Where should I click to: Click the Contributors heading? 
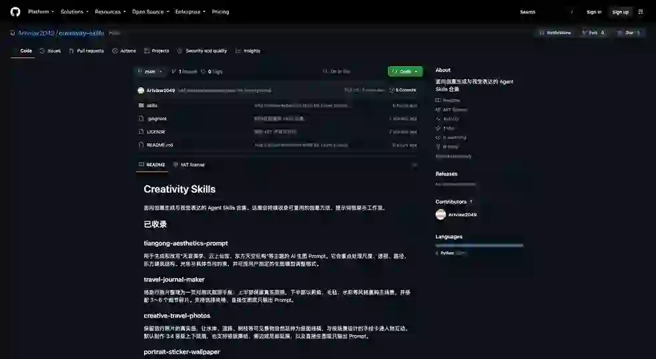pos(450,202)
